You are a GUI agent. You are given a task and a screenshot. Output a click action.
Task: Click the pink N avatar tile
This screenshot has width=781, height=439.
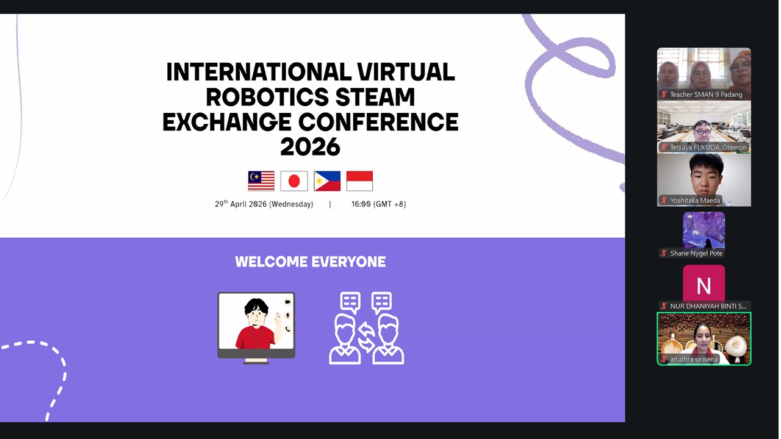point(704,283)
